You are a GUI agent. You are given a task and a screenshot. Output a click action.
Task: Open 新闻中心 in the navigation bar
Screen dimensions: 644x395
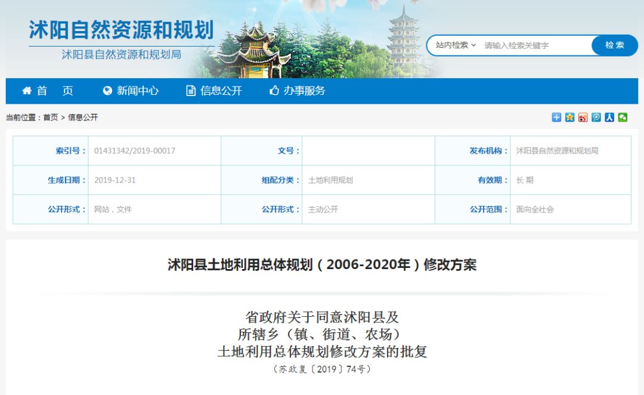(138, 91)
